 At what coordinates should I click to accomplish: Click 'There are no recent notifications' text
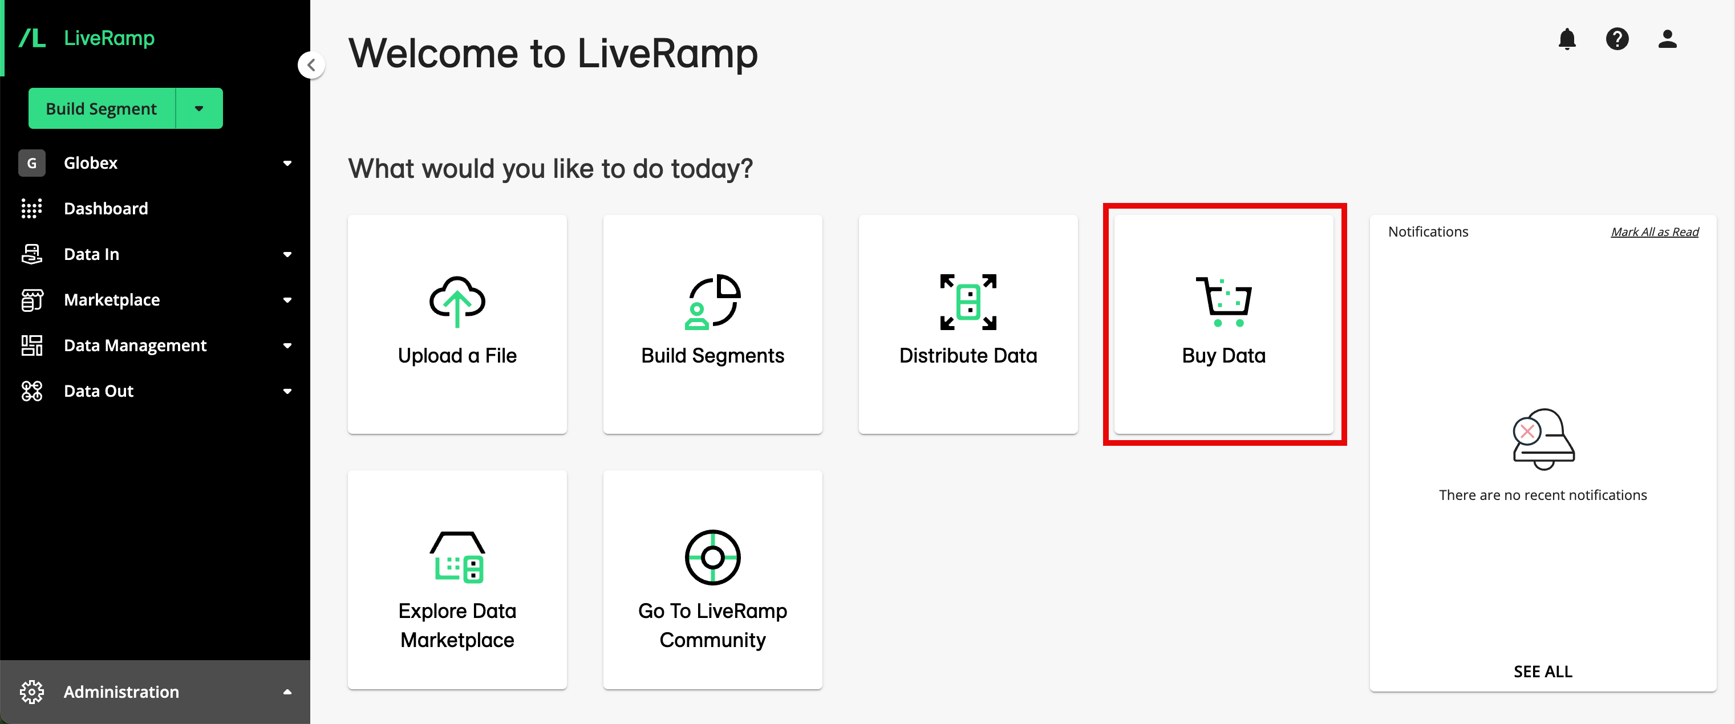(x=1542, y=494)
